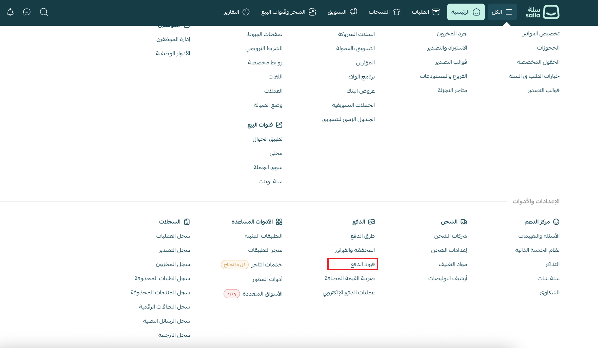Click the وضع الصيانة maintenance mode link
This screenshot has height=348, width=598.
click(268, 105)
